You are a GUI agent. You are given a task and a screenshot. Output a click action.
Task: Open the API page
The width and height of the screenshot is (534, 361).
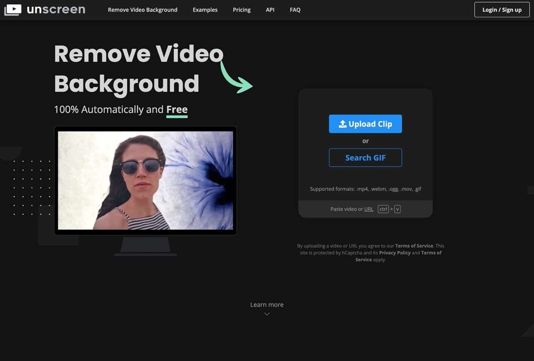tap(270, 10)
